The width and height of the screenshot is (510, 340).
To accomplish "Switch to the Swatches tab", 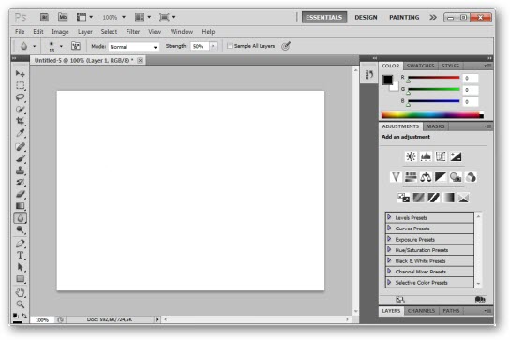I will coord(420,66).
